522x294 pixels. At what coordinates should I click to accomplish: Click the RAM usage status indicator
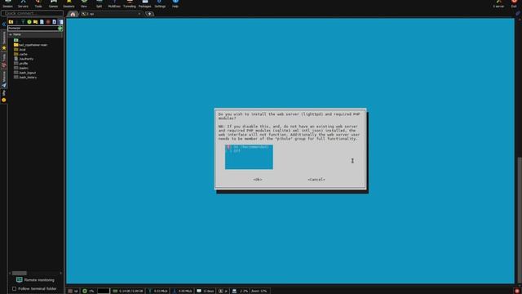pos(128,291)
